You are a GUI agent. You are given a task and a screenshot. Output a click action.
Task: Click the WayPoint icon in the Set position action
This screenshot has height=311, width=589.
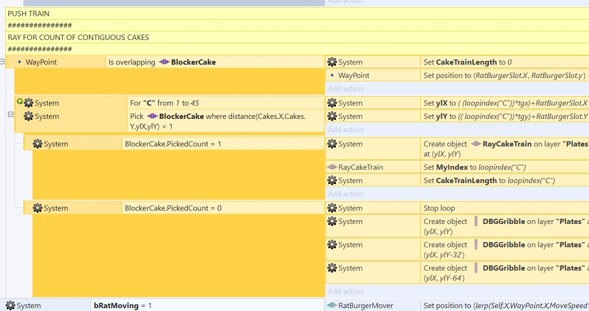(332, 75)
